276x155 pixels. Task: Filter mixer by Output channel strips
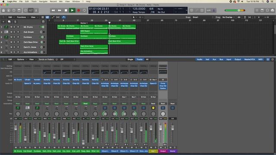click(x=238, y=59)
